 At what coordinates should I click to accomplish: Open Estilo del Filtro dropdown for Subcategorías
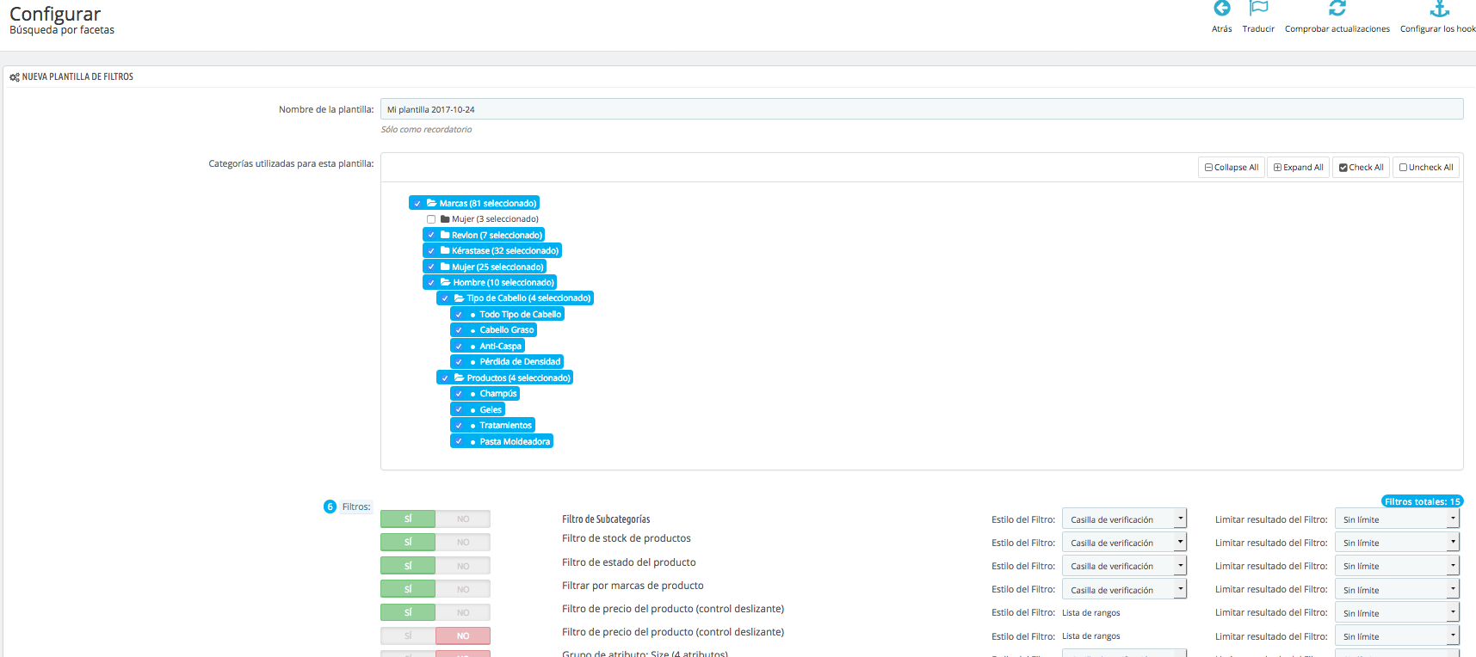[x=1124, y=519]
